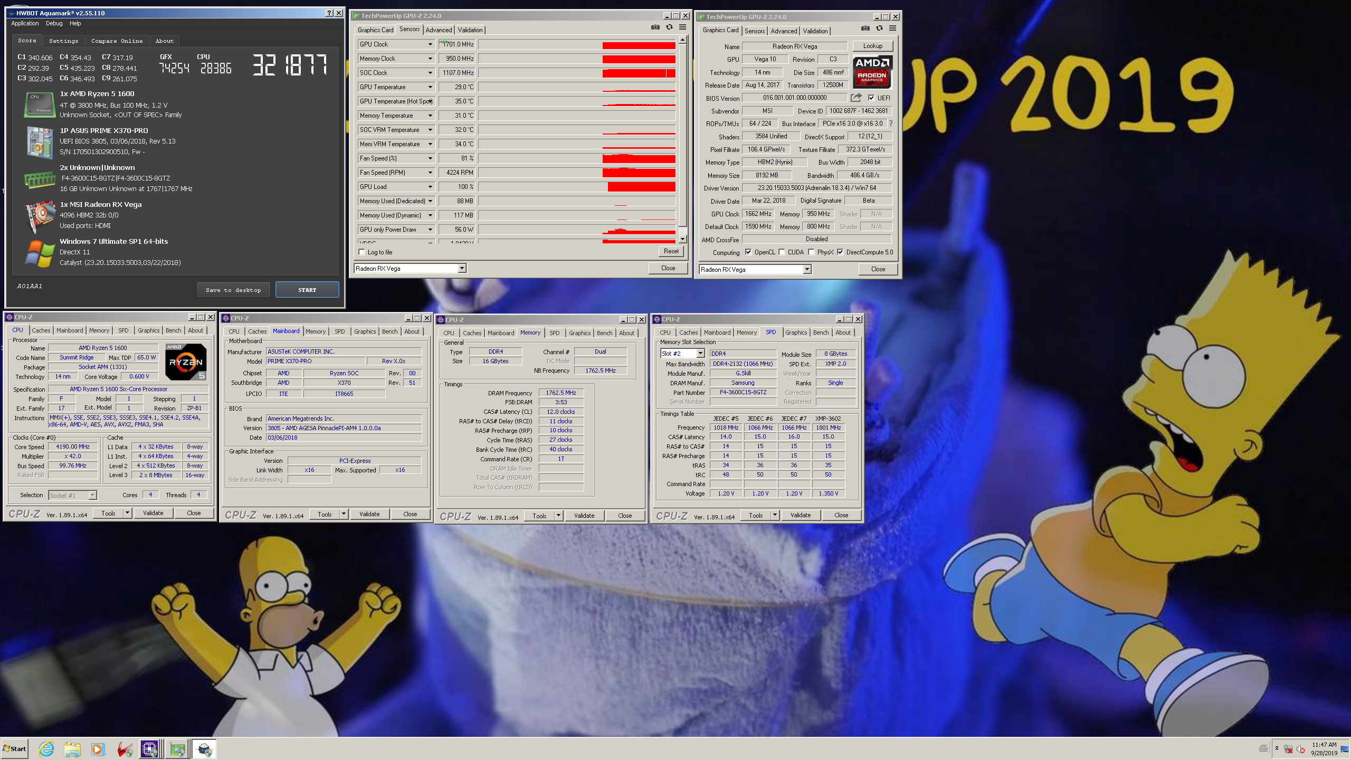Open the hamburger menu in GPU-Z Sensors window
Image resolution: width=1351 pixels, height=760 pixels.
pyautogui.click(x=682, y=27)
